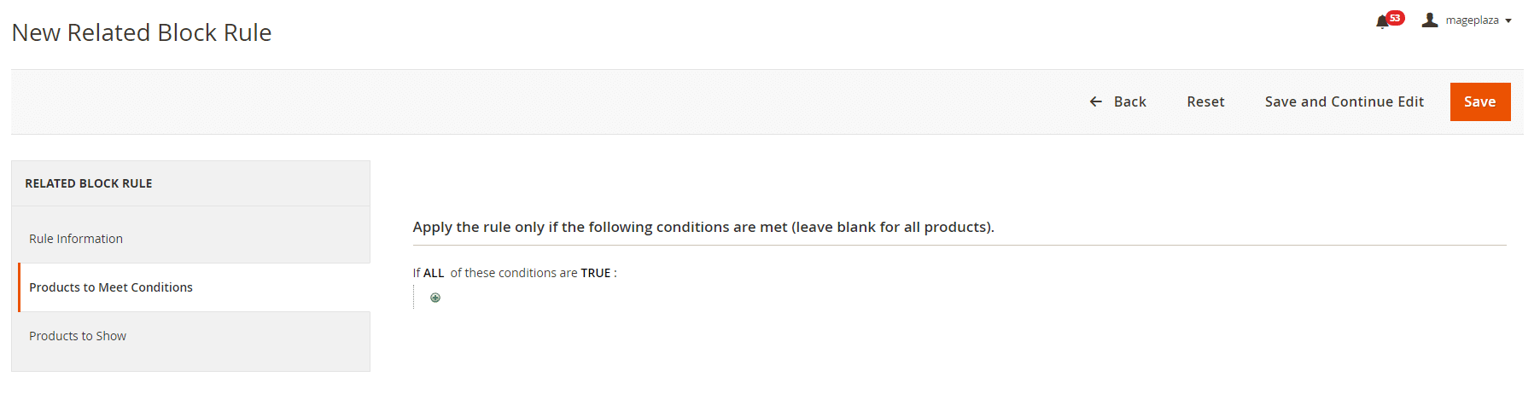
Task: Expand the mageplaza account dropdown arrow
Action: pyautogui.click(x=1508, y=20)
